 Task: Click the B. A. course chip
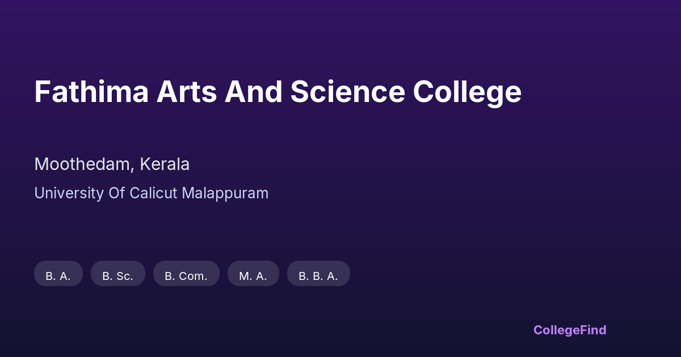[58, 274]
